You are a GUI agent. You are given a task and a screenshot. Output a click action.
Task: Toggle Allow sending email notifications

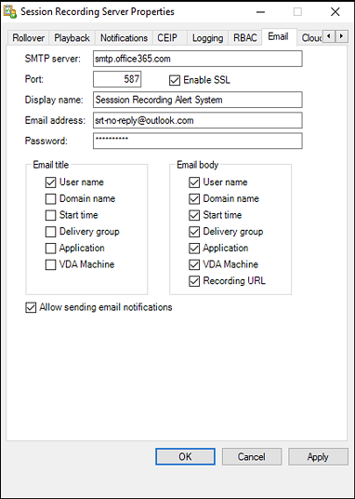coord(31,308)
